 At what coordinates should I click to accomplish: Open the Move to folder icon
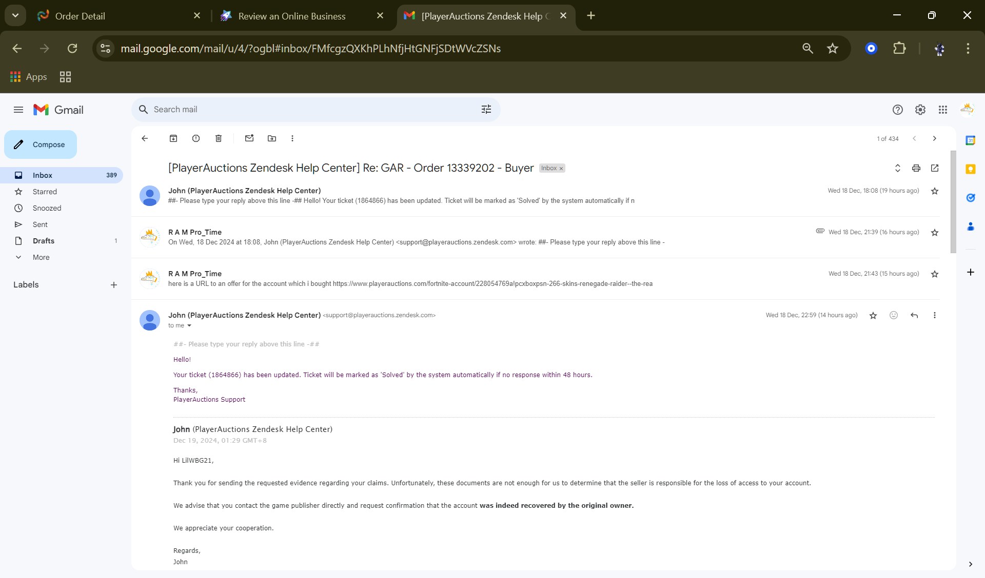pyautogui.click(x=272, y=138)
